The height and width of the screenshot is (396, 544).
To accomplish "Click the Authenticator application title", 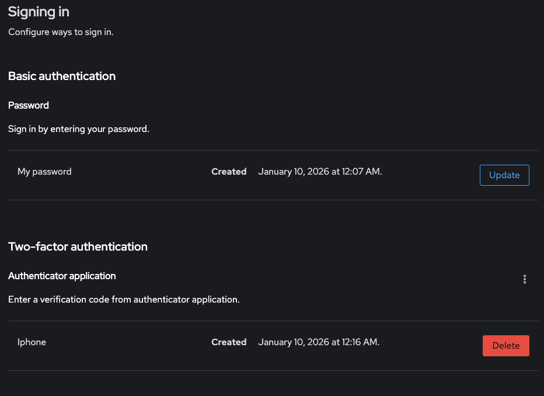I will pyautogui.click(x=62, y=276).
